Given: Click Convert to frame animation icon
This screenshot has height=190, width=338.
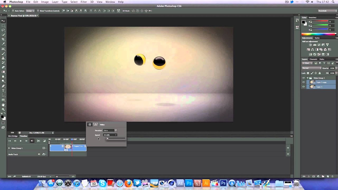Looking at the screenshot, I should 10,177.
